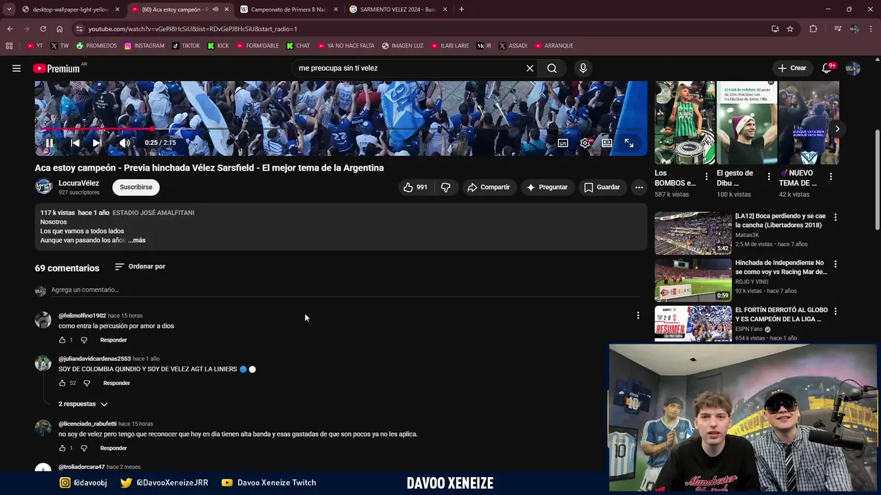Open the KICK bookmark
Viewport: 881px width, 495px height.
coord(218,46)
